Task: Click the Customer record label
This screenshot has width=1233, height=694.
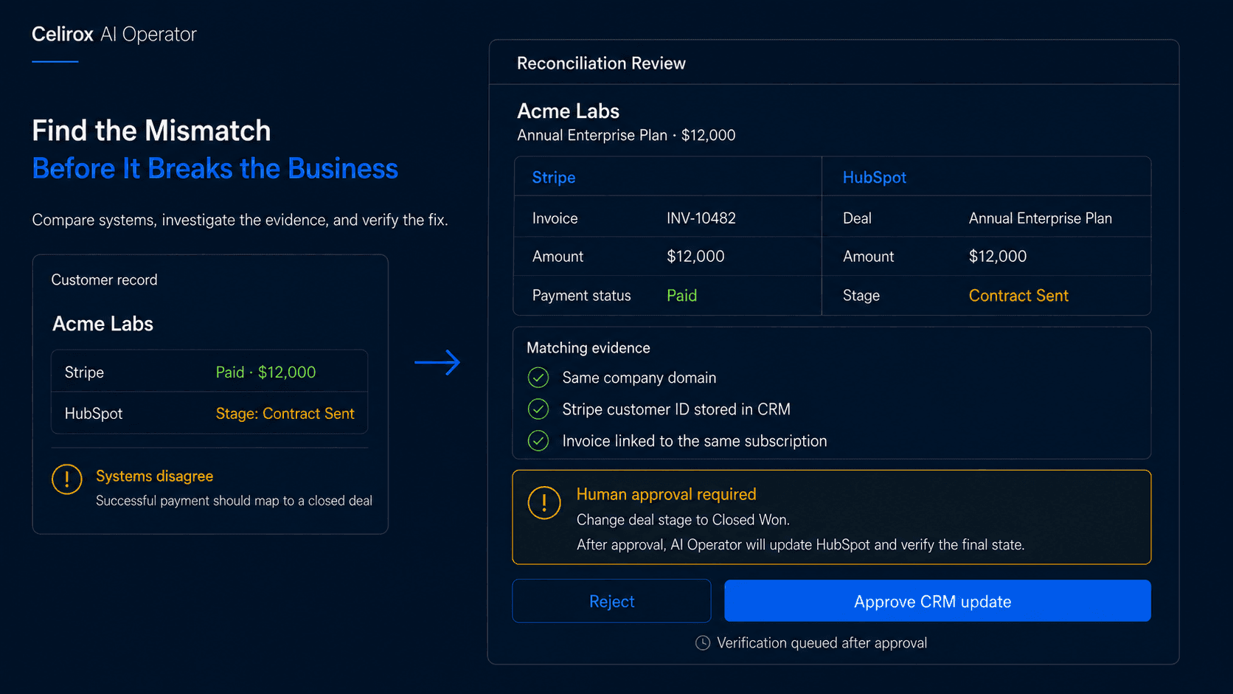Action: [x=104, y=280]
